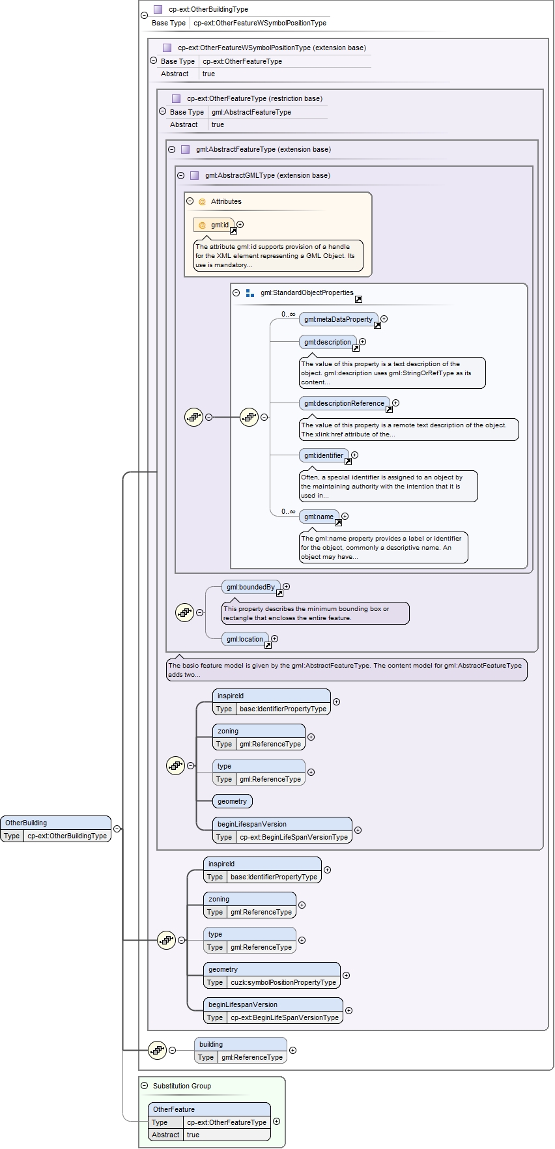555x1149 pixels.
Task: Click the 0..∞ cardinality above gml:metaDataProperty
Action: click(289, 314)
